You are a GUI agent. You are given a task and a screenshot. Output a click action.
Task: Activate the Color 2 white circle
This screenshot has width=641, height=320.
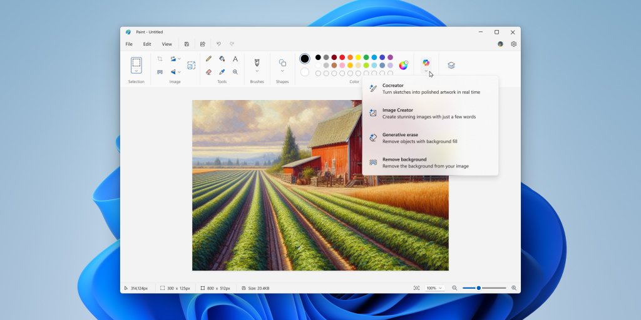(x=305, y=72)
